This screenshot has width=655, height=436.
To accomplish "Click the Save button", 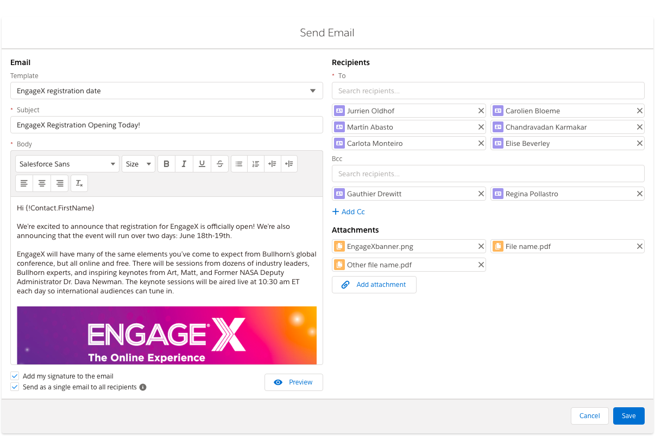I will (x=628, y=416).
